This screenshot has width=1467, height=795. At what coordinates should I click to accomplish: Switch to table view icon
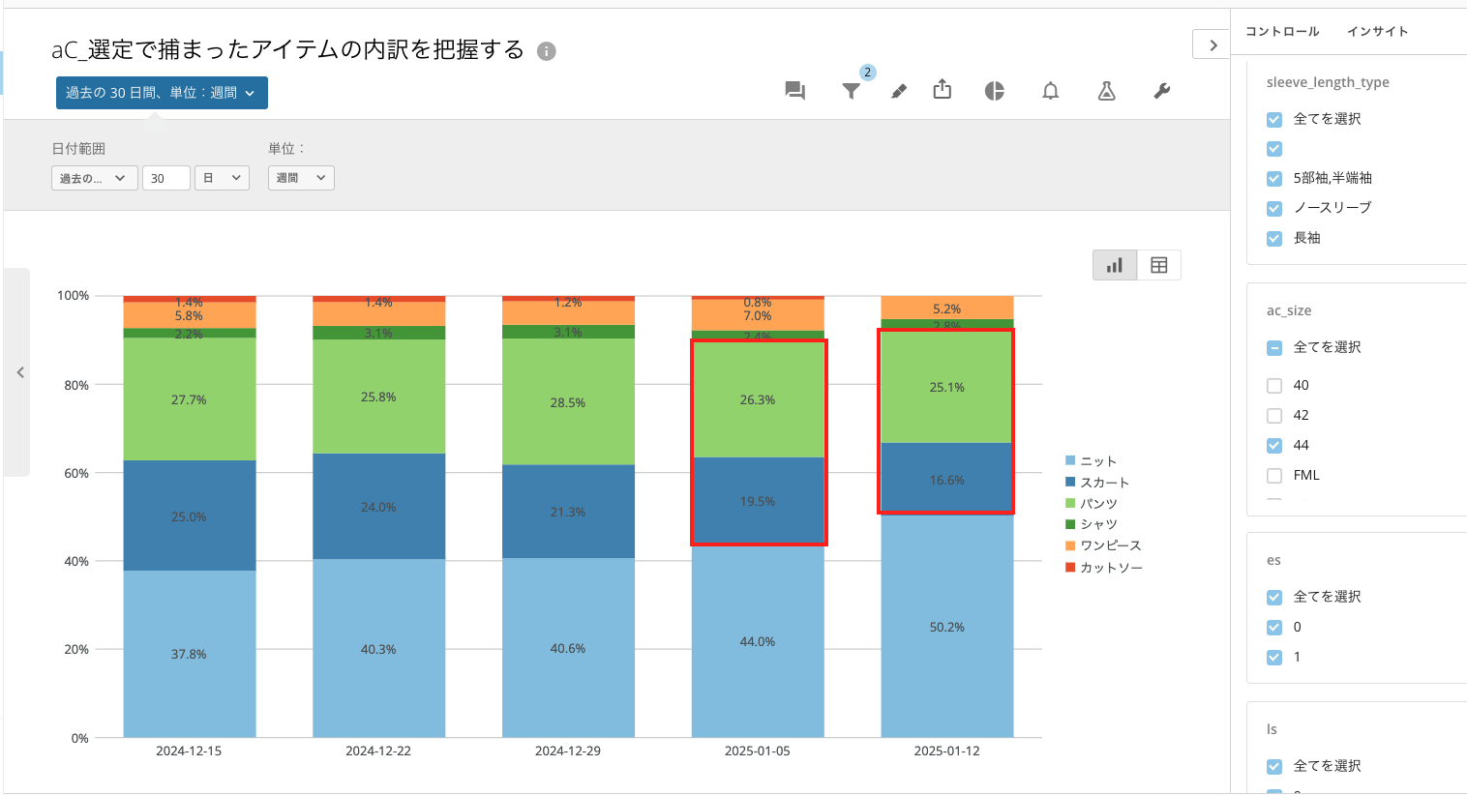click(1158, 265)
